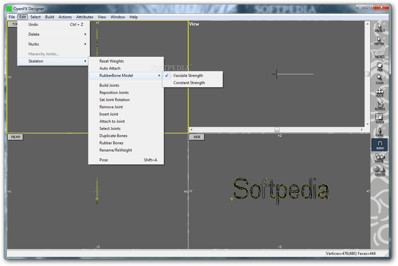
Task: Open the Shape tool
Action: click(380, 158)
